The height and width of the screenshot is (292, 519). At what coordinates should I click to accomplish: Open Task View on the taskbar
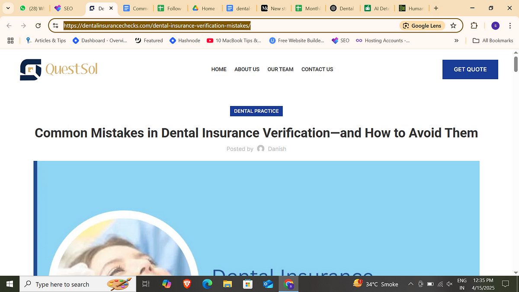[146, 284]
